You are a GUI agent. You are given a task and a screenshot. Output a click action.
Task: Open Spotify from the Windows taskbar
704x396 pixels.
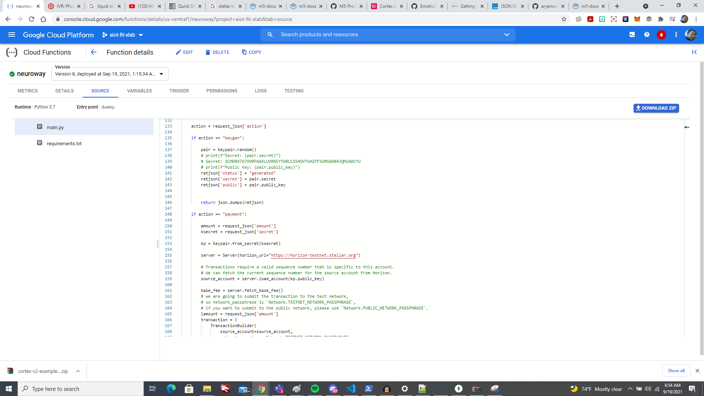click(x=315, y=389)
